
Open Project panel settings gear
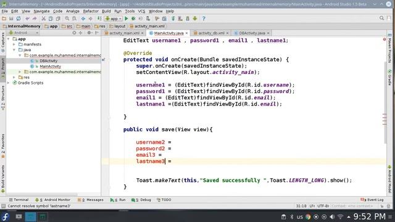click(89, 33)
